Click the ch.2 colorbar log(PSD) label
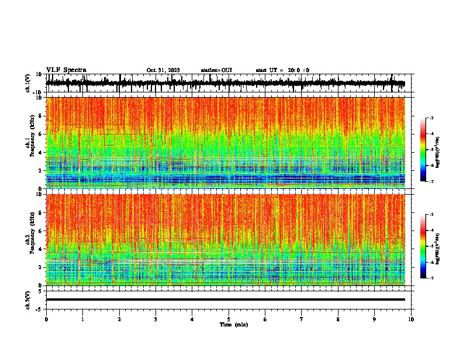Image resolution: width=463 pixels, height=358 pixels. tap(437, 249)
